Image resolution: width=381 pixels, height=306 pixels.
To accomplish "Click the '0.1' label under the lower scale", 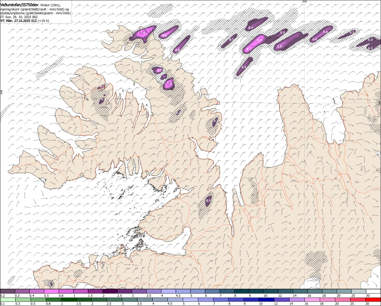I will (2, 304).
